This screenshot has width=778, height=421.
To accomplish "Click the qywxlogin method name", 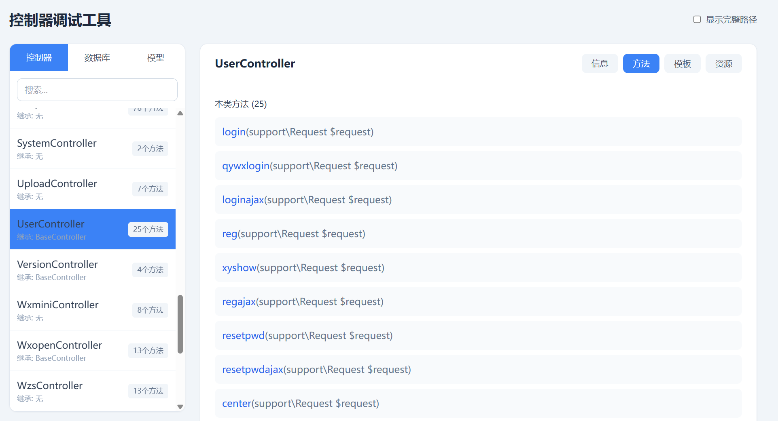I will tap(246, 166).
